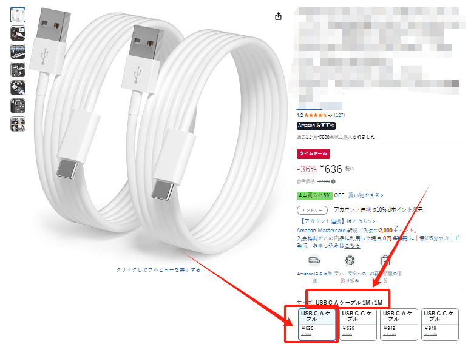The image size is (471, 344).
Task: Open the 買い物をする link
Action: pos(365,195)
